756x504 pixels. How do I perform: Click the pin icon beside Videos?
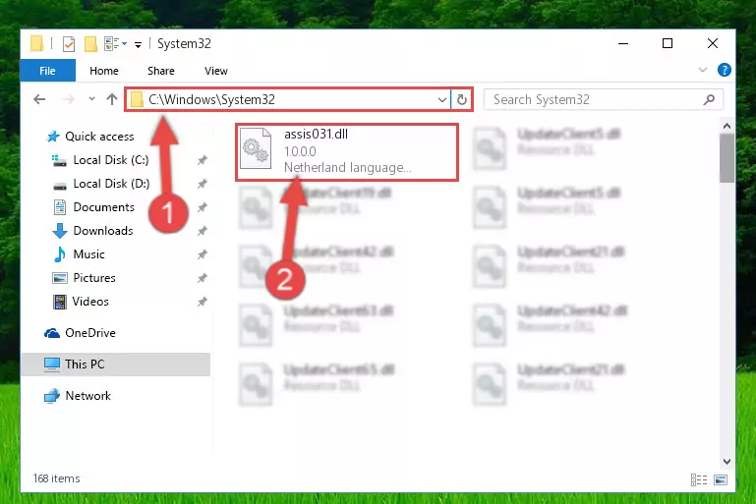coord(202,302)
